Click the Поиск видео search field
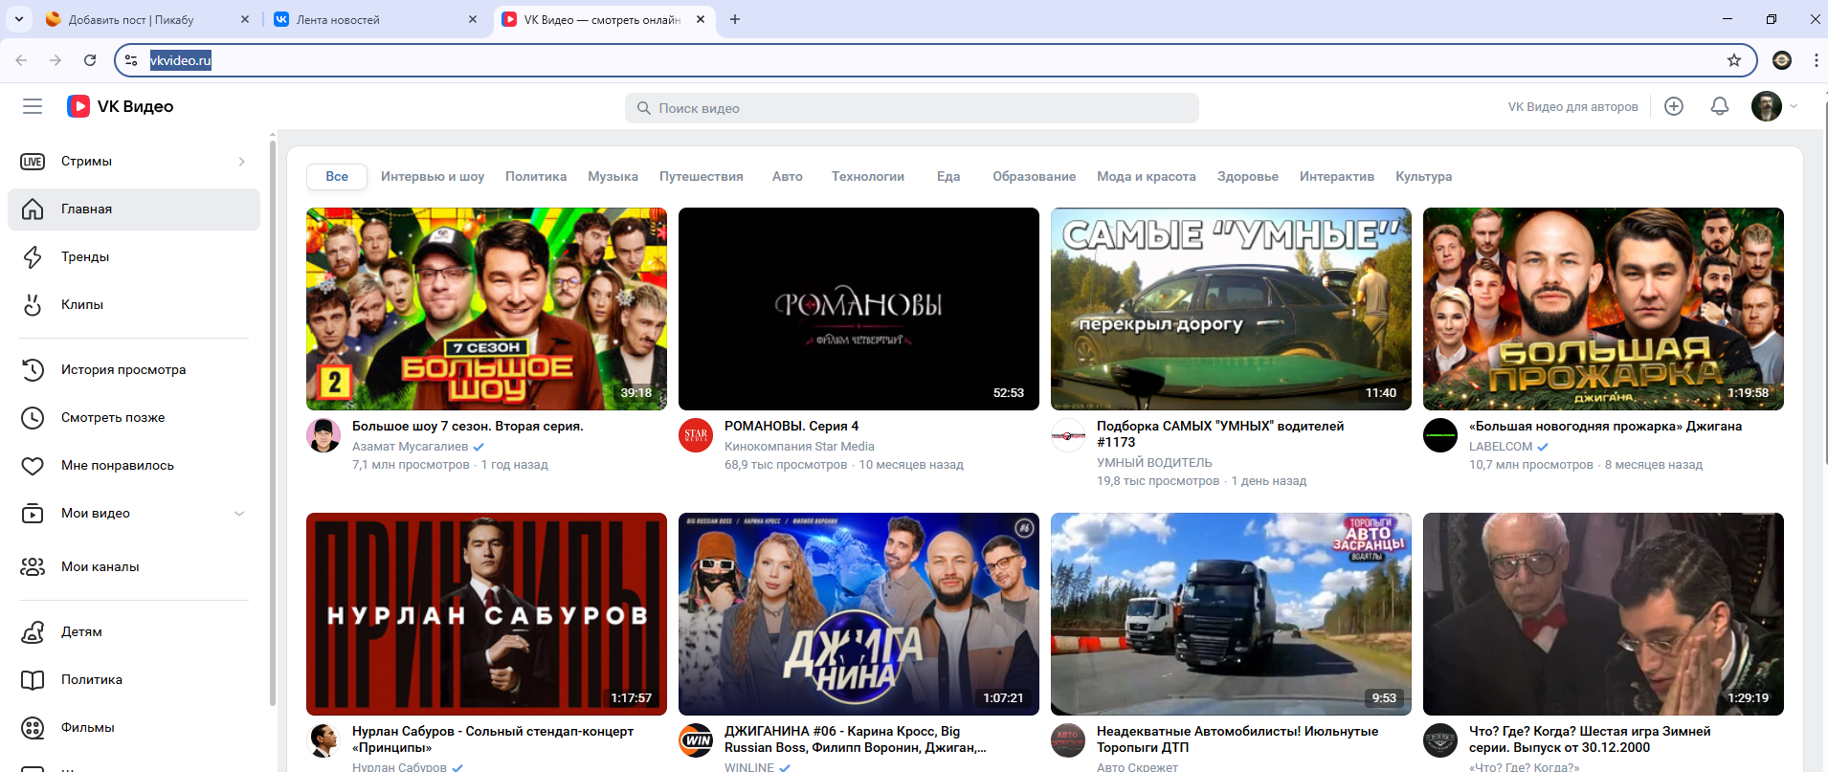Image resolution: width=1828 pixels, height=772 pixels. click(x=911, y=108)
